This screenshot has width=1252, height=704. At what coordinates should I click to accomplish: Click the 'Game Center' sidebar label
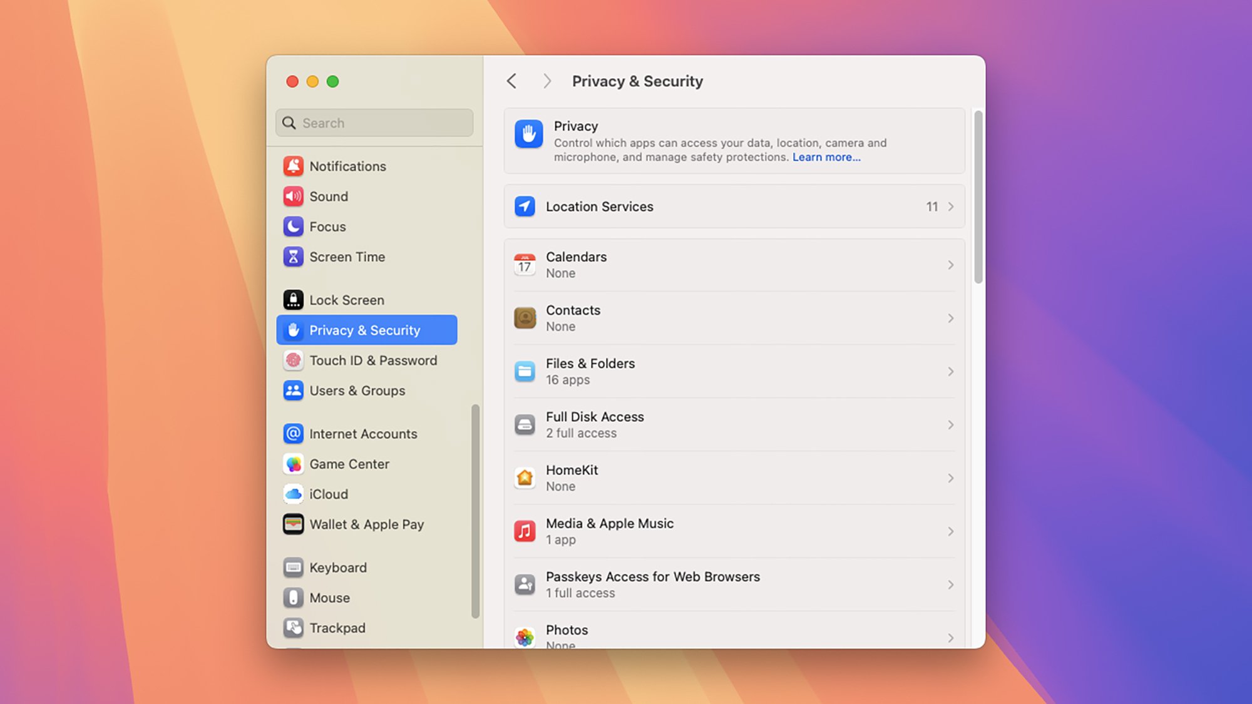click(x=349, y=464)
